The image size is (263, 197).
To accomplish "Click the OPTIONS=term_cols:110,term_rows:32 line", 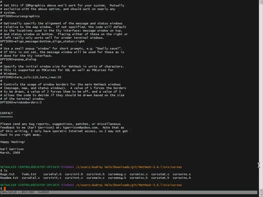I will [31, 77].
